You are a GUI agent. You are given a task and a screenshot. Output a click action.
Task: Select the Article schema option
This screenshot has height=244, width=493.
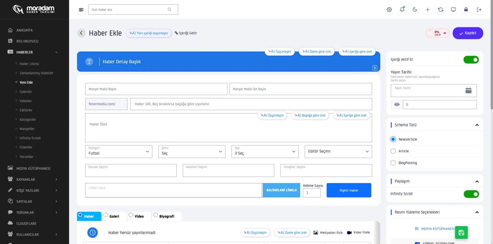(393, 151)
